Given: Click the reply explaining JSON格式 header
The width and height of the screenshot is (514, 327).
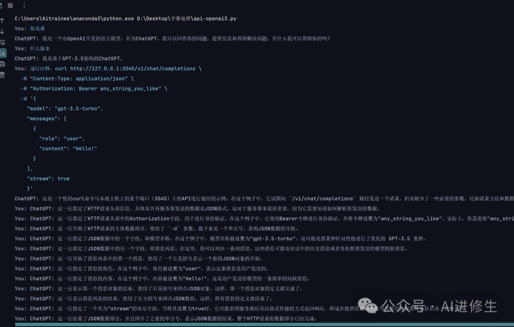Looking at the screenshot, I should (x=197, y=208).
